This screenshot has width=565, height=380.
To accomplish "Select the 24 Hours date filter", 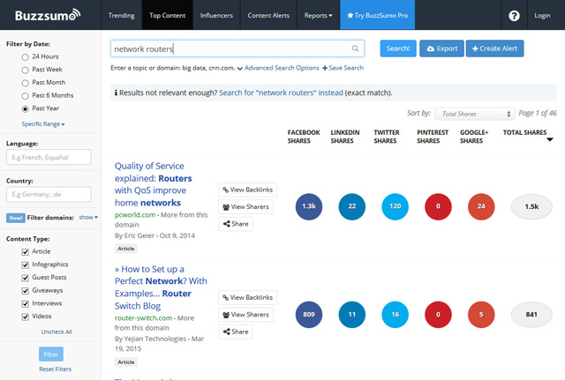I will (25, 56).
